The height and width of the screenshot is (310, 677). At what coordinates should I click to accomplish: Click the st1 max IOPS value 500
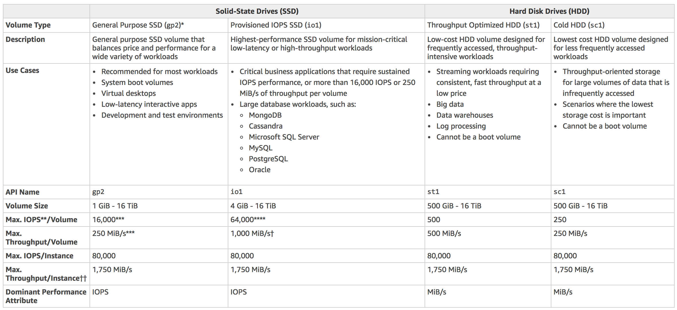(433, 220)
